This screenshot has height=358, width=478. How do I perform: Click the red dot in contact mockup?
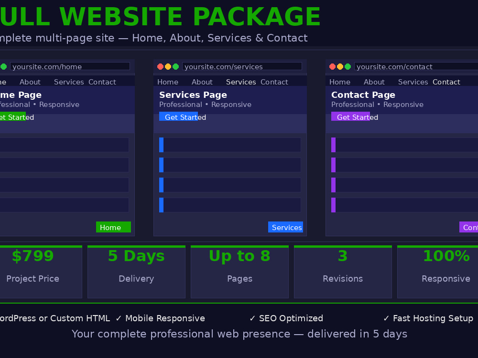pyautogui.click(x=333, y=67)
